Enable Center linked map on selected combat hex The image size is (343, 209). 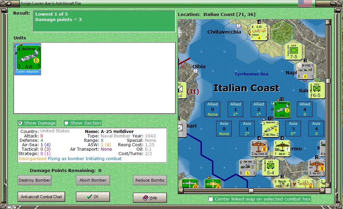click(x=210, y=199)
